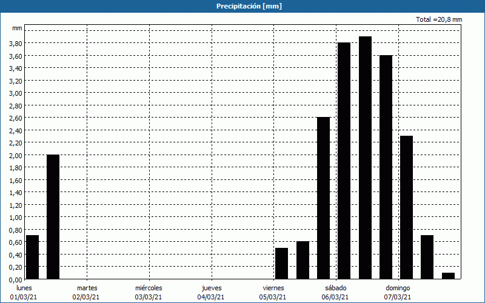This screenshot has height=303, width=485.
Task: Click the y-axis value '2,20'
Action: pyautogui.click(x=16, y=143)
